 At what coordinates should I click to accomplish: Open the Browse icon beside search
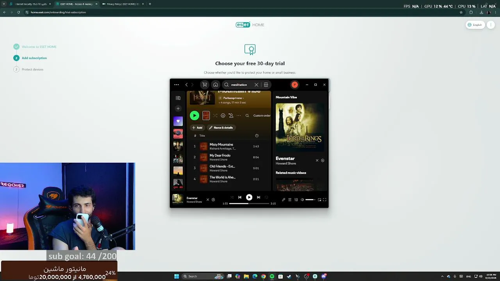266,85
